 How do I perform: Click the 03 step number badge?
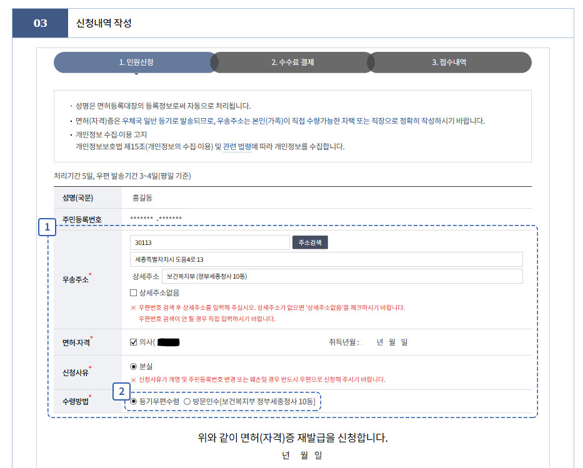coord(40,23)
